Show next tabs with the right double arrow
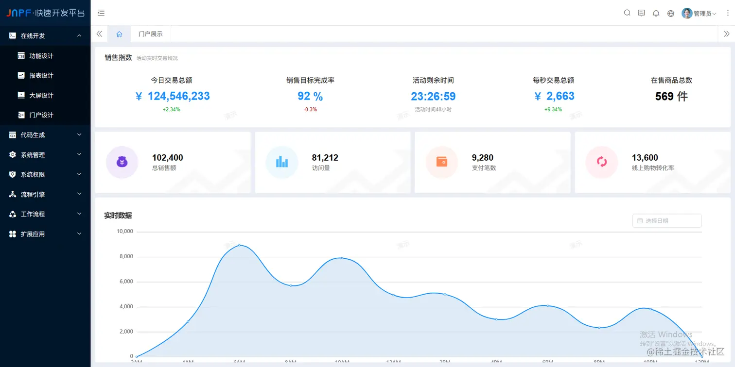 pos(726,34)
